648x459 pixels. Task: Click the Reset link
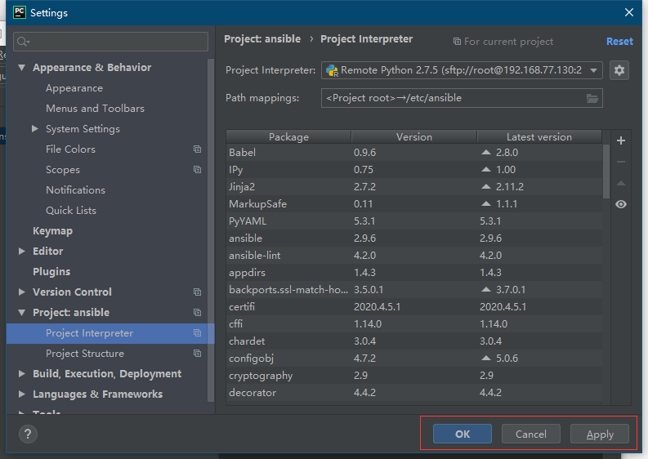619,42
